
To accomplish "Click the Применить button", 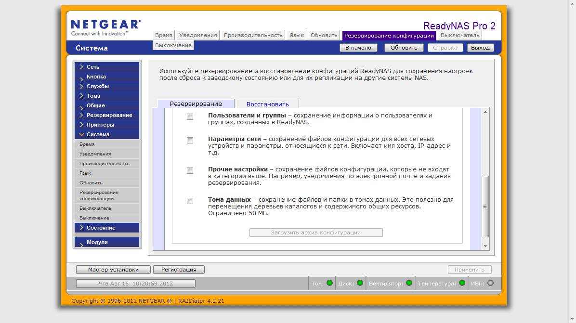I will click(x=470, y=270).
